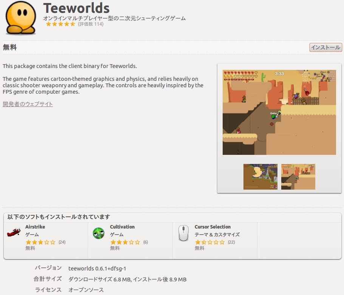
Task: Select the first small screenshot thumbnail
Action: click(x=260, y=177)
